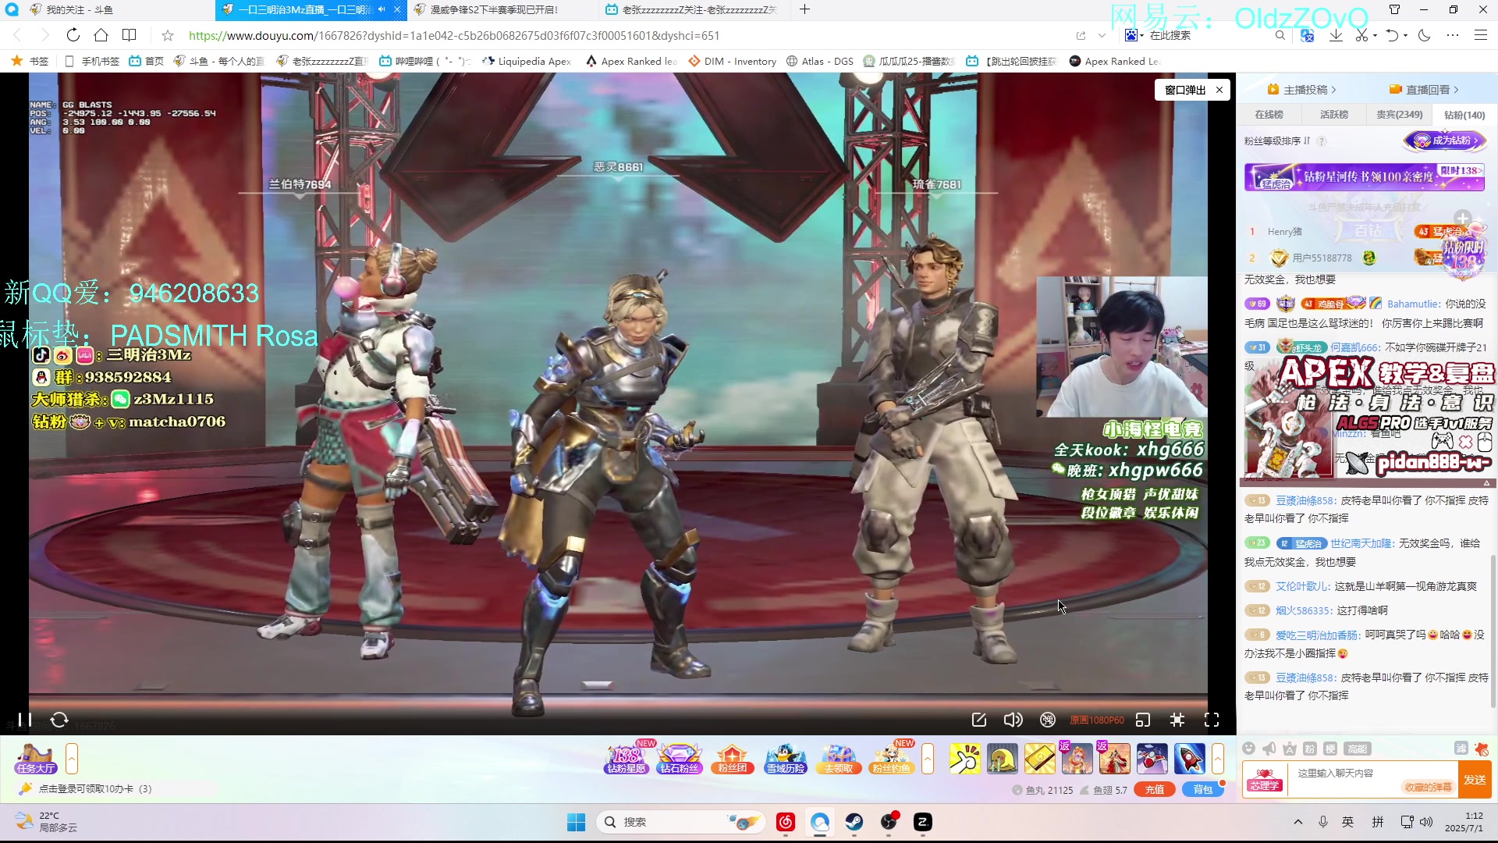The width and height of the screenshot is (1498, 843).
Task: Enter full screen on the player
Action: pos(1212,720)
